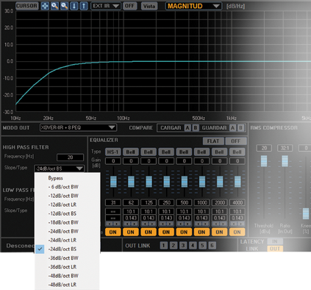Change the Bell type of the 500 Hz band
311x290 pixels.
[184, 152]
